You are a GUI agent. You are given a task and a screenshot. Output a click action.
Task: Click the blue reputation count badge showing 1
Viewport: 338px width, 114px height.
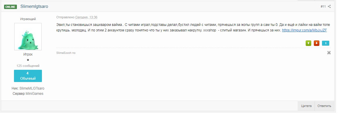click(325, 43)
